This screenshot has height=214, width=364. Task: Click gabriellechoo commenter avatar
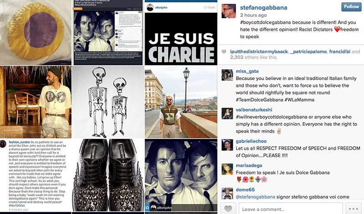click(x=227, y=145)
